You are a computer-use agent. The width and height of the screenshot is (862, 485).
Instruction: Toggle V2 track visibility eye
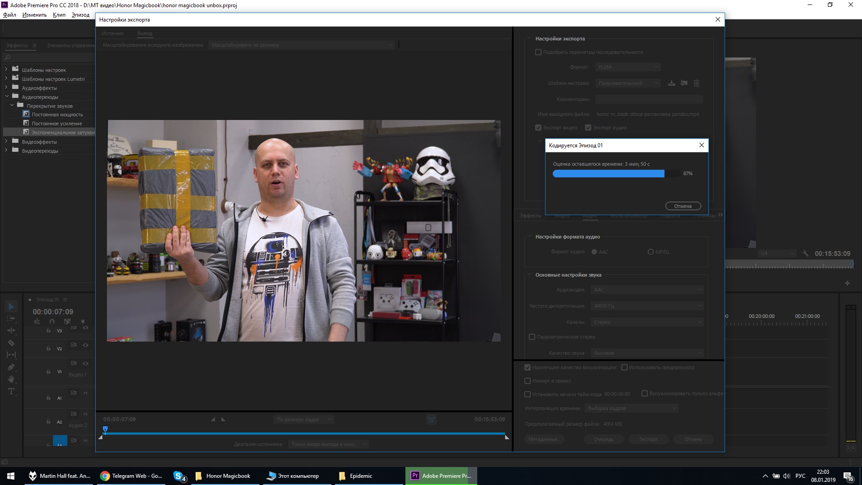(x=85, y=345)
